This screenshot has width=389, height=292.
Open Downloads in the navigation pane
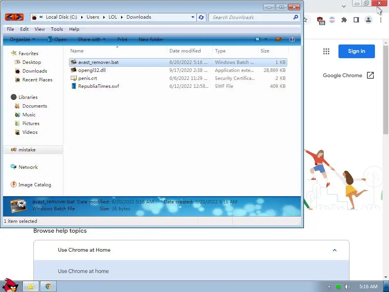31,71
